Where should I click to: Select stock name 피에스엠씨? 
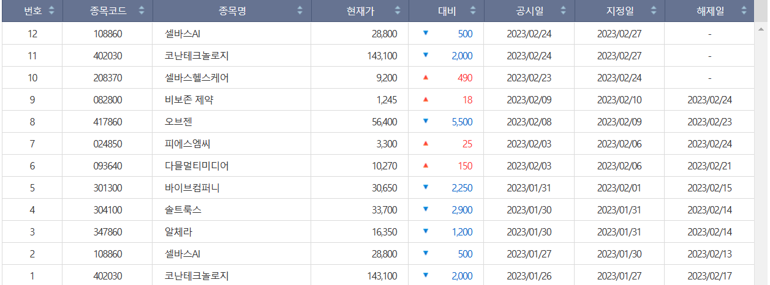189,144
